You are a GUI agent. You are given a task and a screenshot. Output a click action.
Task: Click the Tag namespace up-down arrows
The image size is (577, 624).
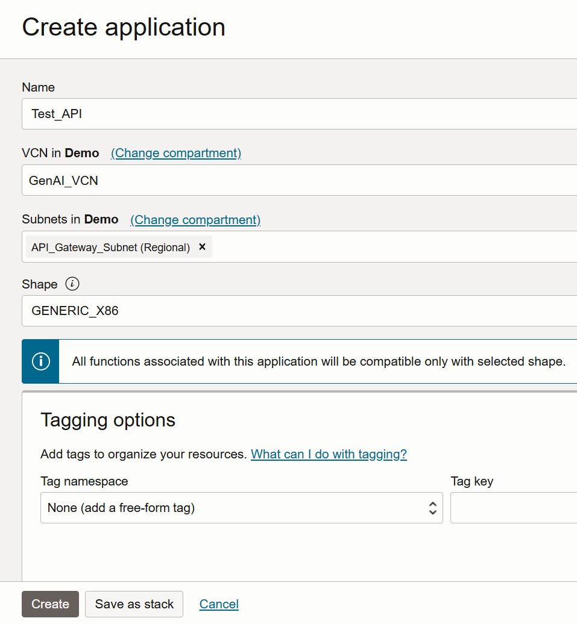click(432, 508)
